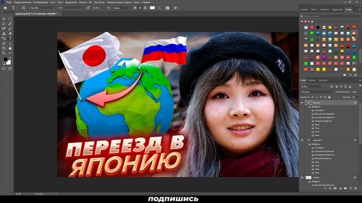
Task: Create new group folder in Layers panel bottom
Action: [x=346, y=188]
